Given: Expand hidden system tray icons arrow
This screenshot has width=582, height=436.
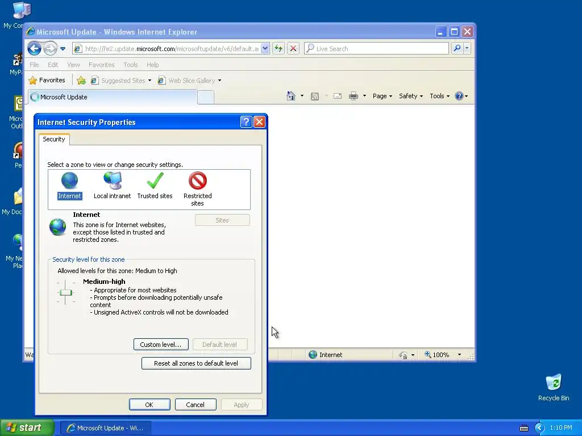Looking at the screenshot, I should point(540,428).
